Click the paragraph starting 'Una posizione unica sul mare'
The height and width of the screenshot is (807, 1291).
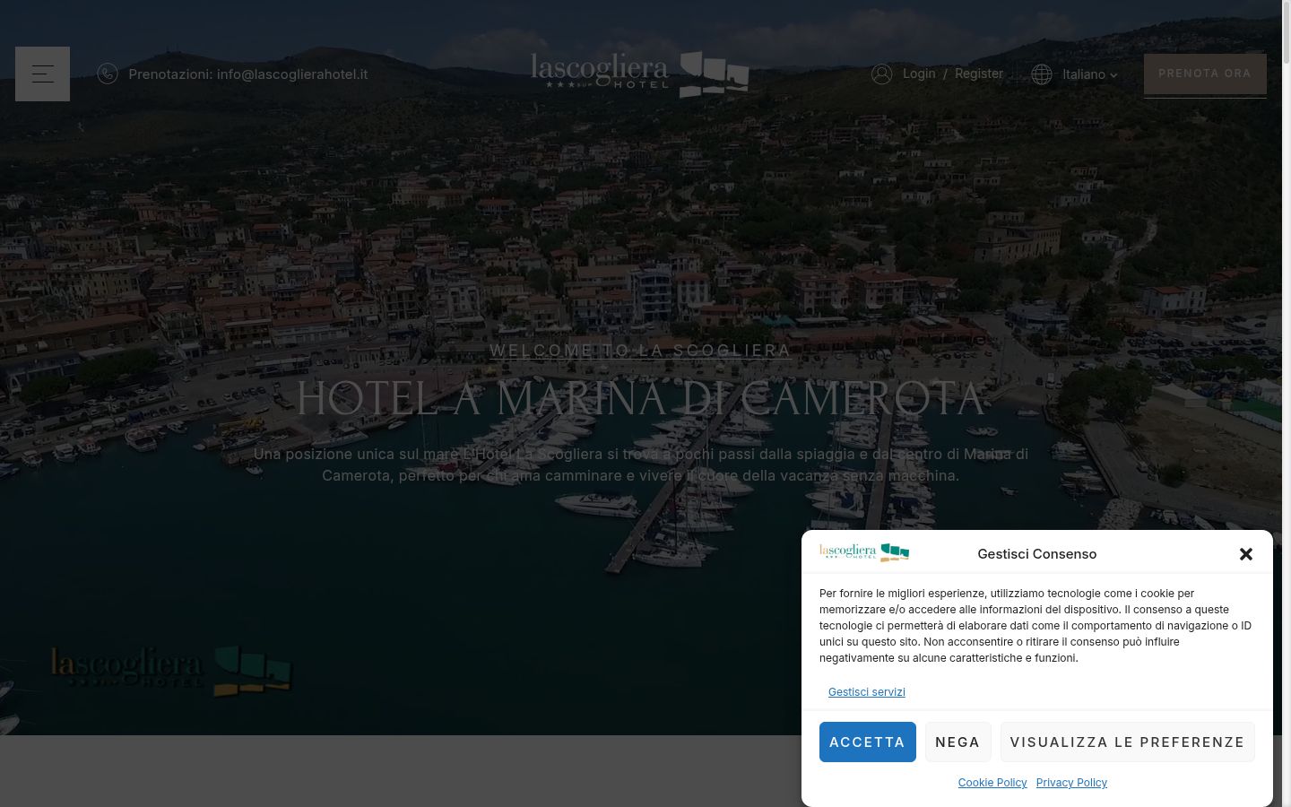click(x=640, y=464)
